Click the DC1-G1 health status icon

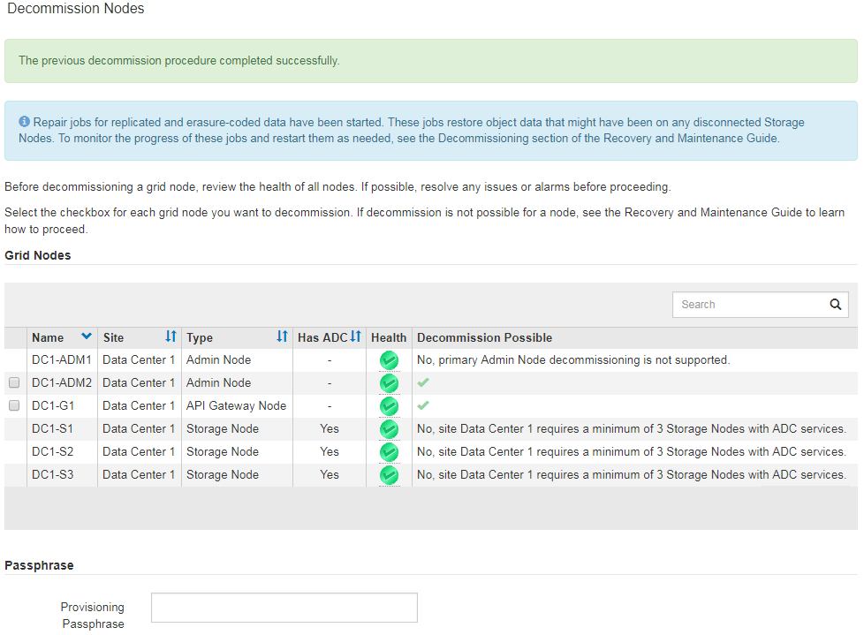click(389, 406)
